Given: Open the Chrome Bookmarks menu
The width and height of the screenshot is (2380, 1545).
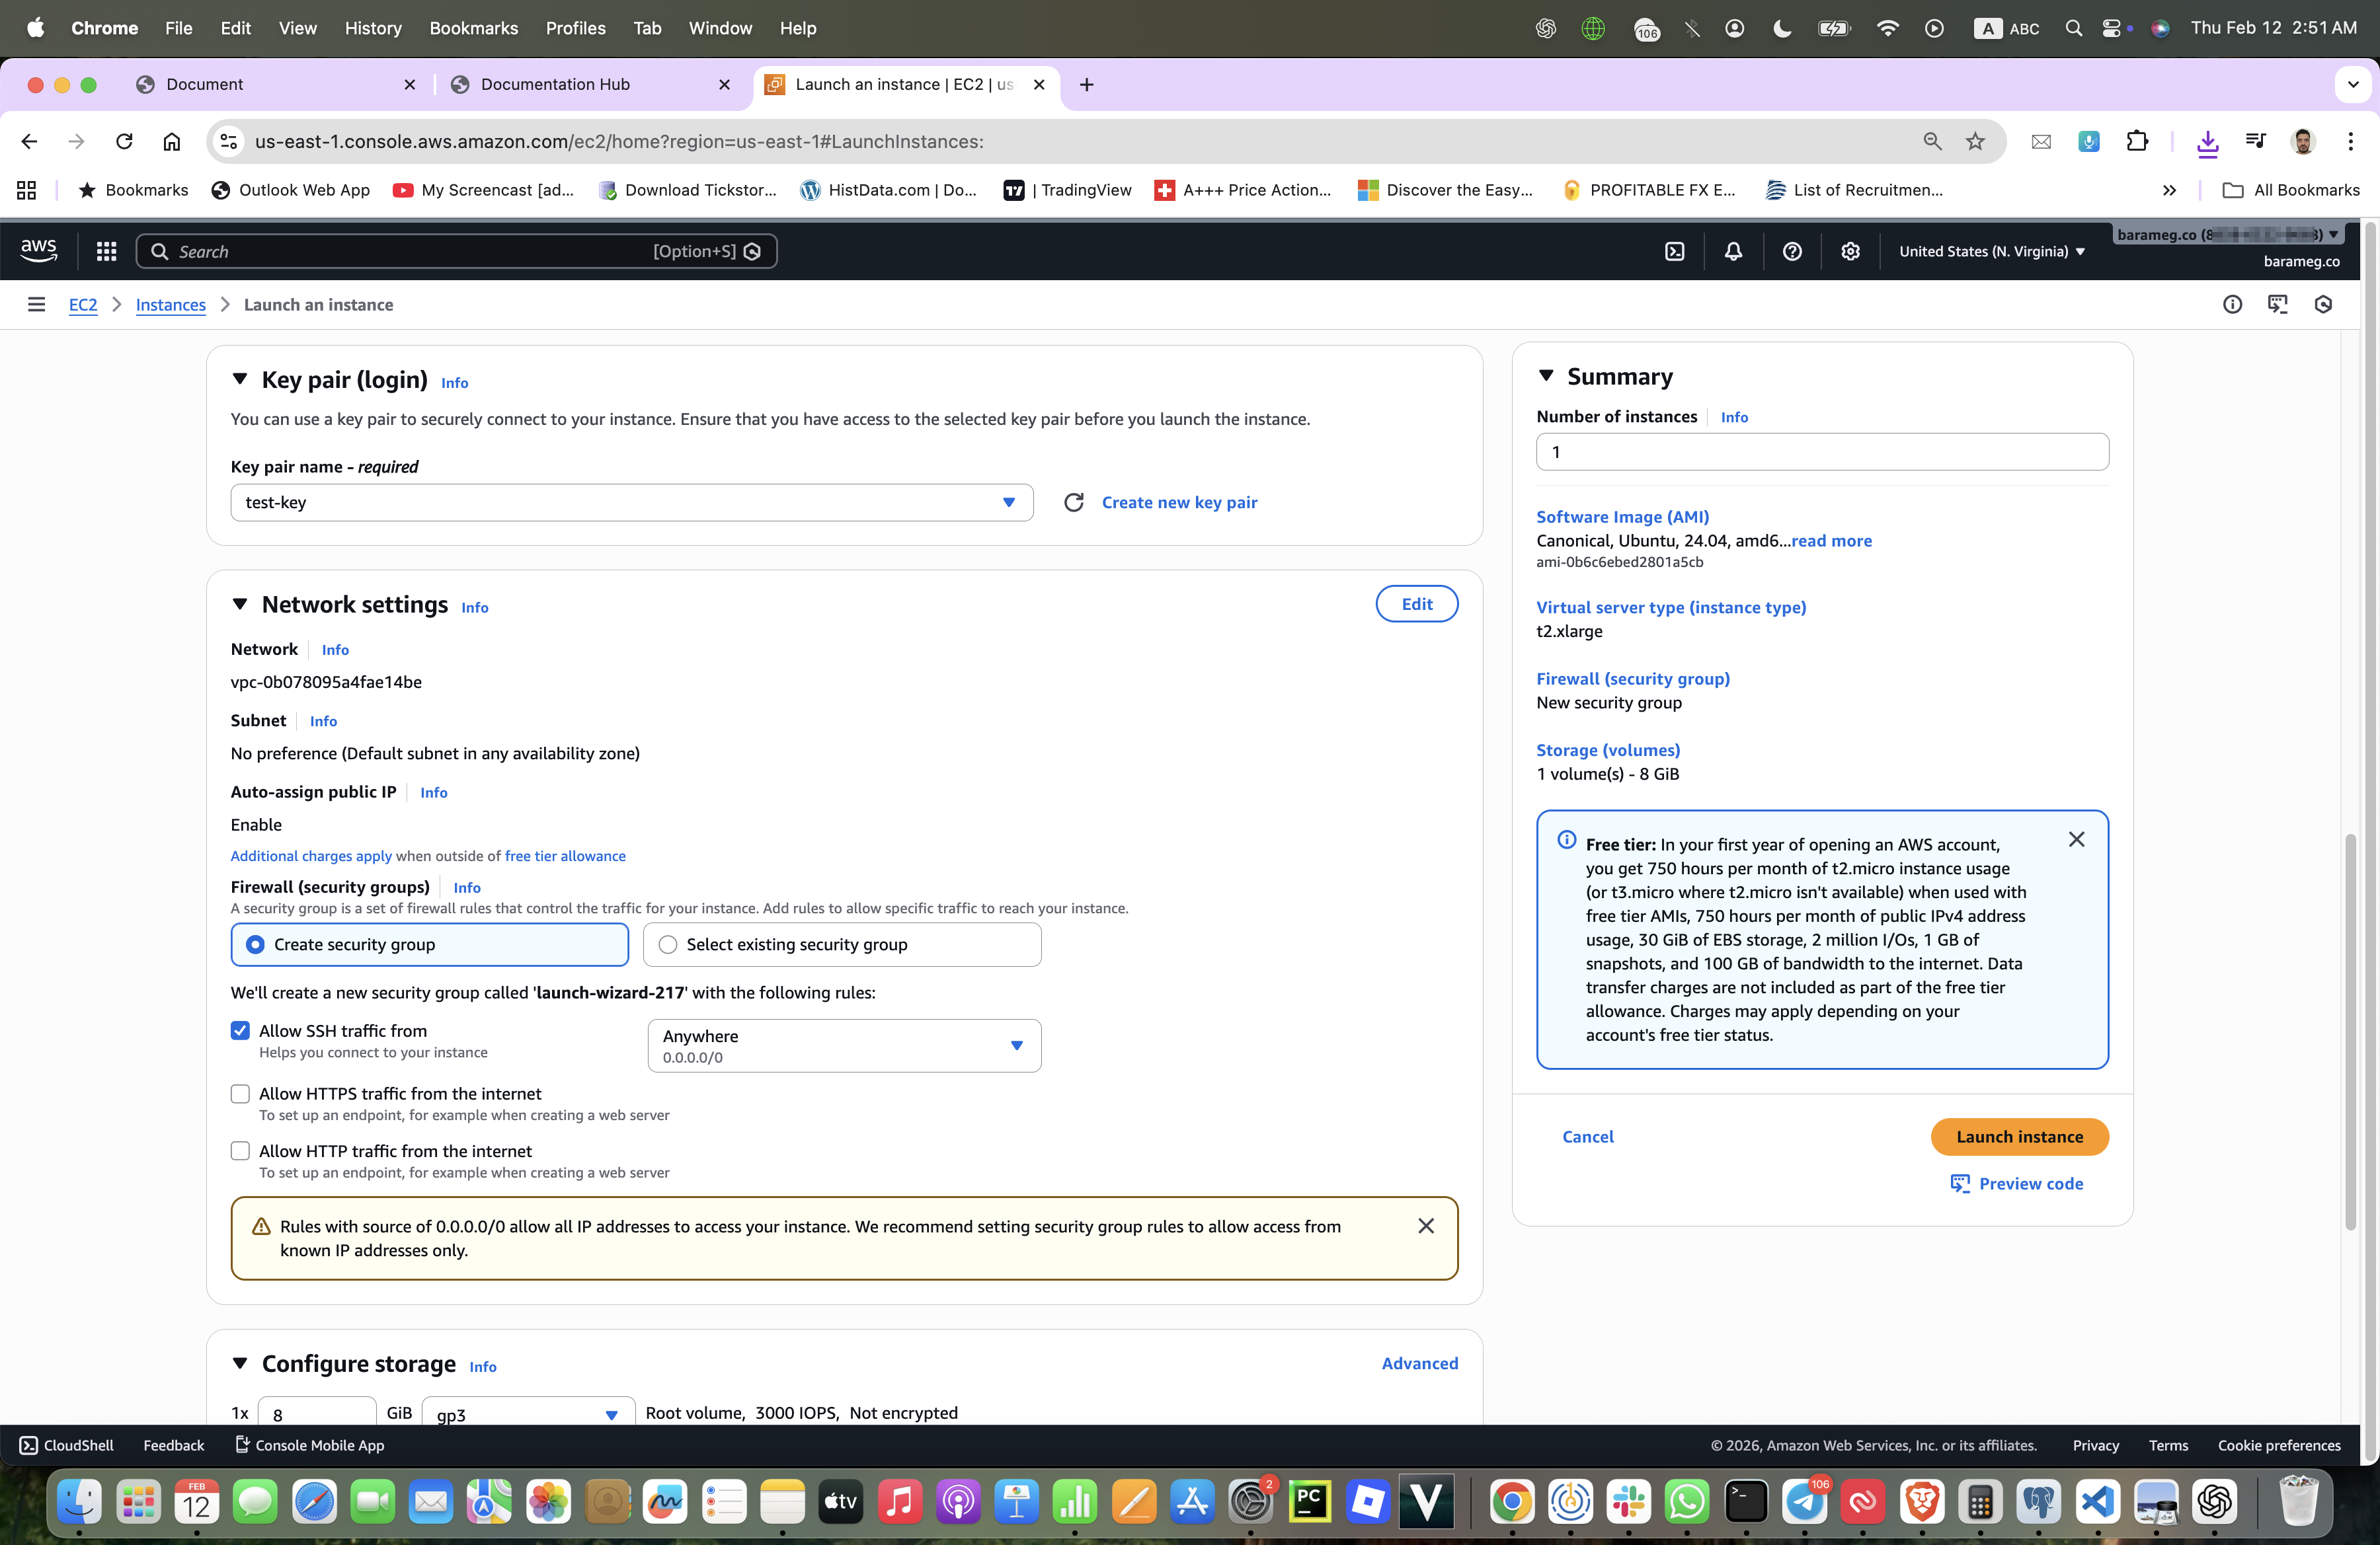Looking at the screenshot, I should tap(473, 28).
